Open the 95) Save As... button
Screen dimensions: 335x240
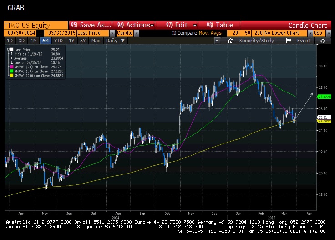click(91, 25)
